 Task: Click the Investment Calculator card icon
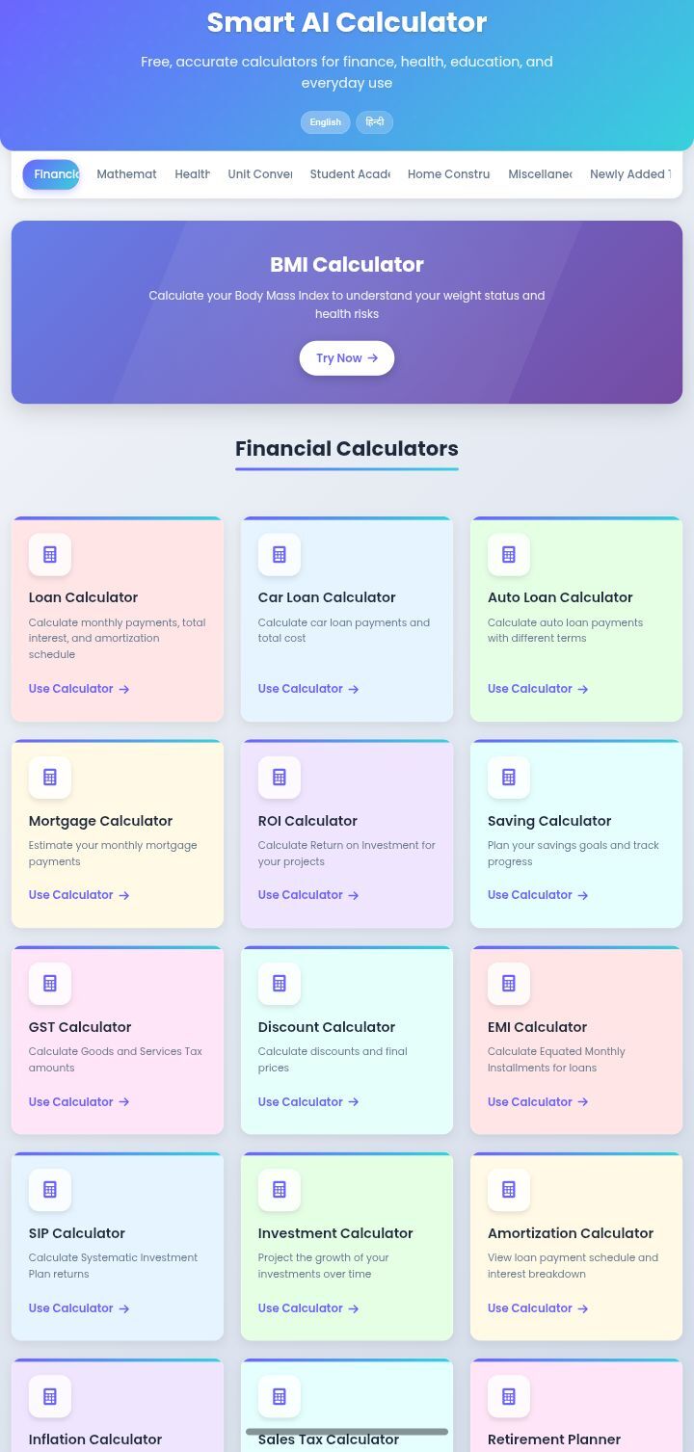point(280,1189)
